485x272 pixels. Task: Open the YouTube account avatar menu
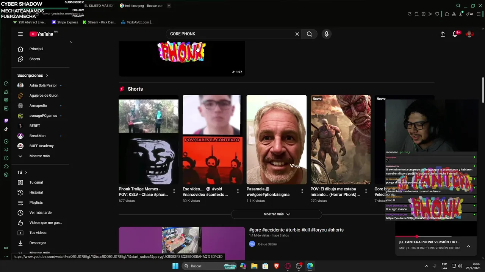(469, 34)
